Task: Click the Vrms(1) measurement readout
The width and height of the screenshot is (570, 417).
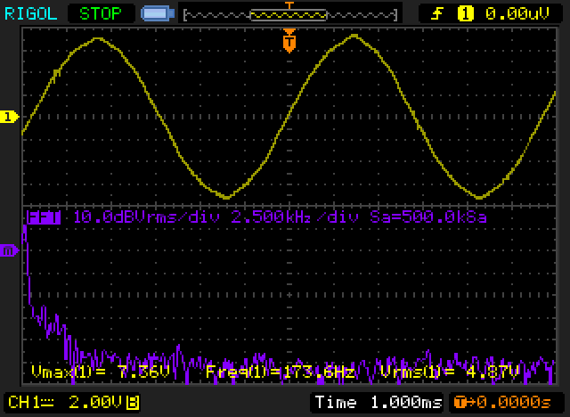Action: [455, 371]
